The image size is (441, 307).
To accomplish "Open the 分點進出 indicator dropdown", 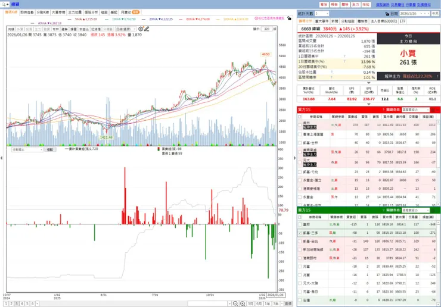I will [27, 150].
